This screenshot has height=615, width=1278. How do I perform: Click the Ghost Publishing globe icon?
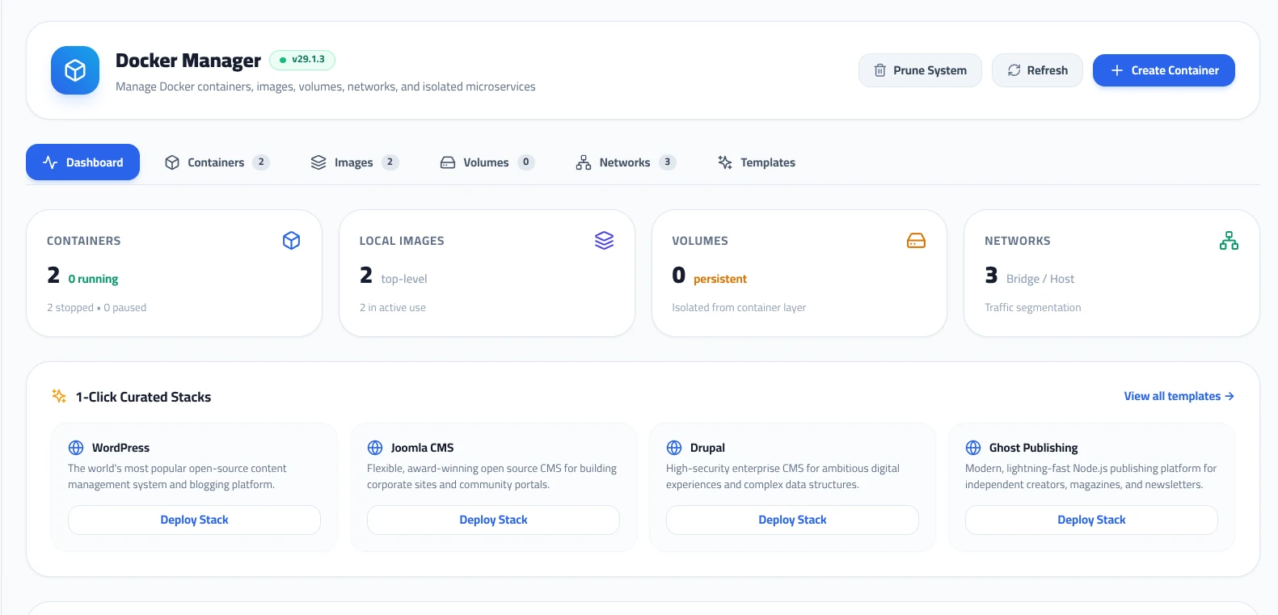[973, 448]
